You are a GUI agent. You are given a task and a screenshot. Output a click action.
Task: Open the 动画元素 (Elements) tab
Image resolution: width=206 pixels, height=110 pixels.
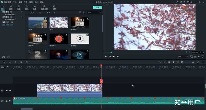pyautogui.click(x=44, y=8)
